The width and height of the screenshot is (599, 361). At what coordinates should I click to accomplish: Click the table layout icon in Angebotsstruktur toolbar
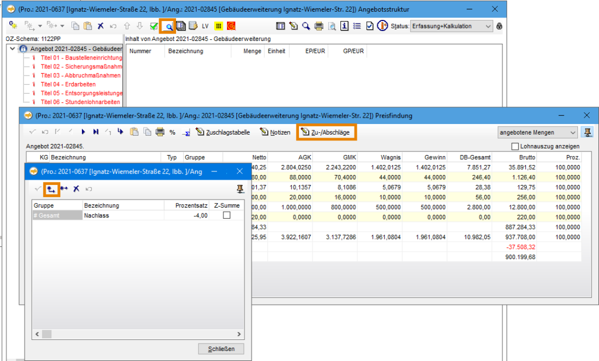point(280,26)
